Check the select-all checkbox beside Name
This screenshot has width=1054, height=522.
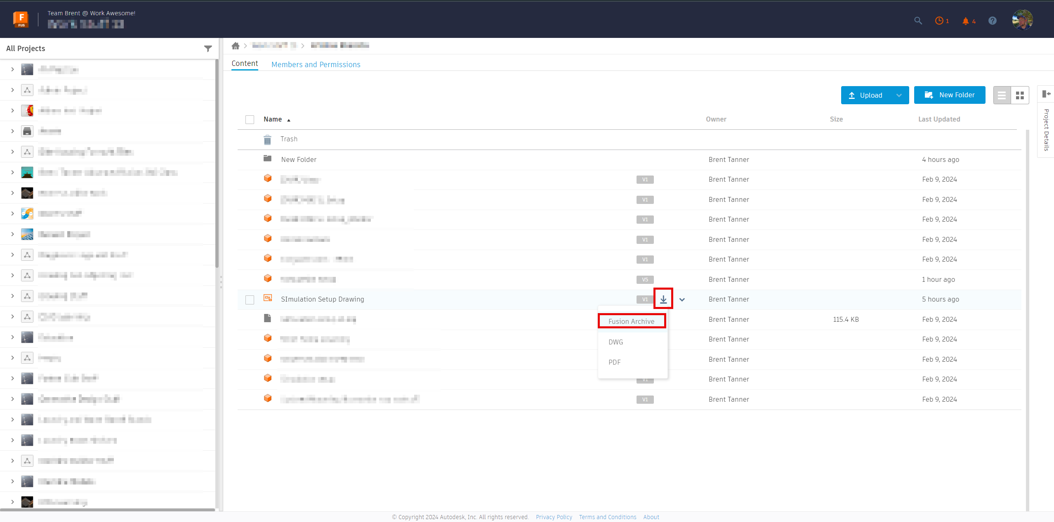pyautogui.click(x=250, y=119)
